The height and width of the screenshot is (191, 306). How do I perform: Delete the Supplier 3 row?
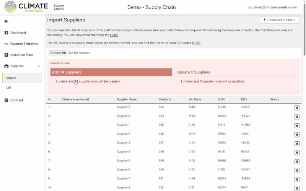tap(297, 144)
